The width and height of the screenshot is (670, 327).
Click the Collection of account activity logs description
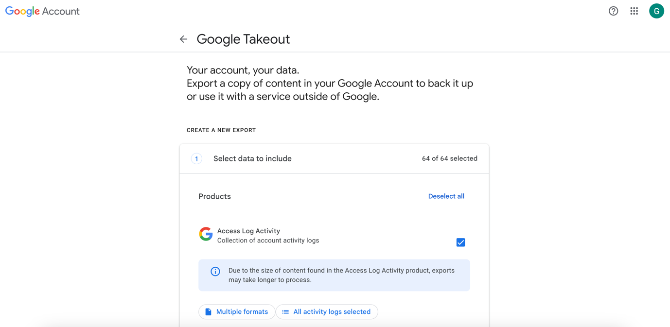point(268,241)
